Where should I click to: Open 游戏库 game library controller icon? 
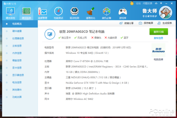(x=123, y=13)
